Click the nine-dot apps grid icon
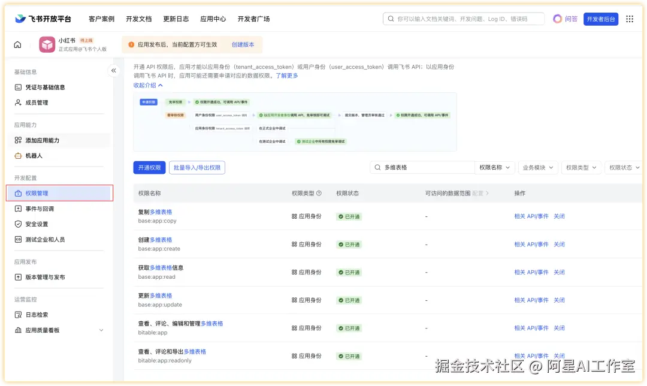Viewport: 647px width, 386px height. (629, 19)
